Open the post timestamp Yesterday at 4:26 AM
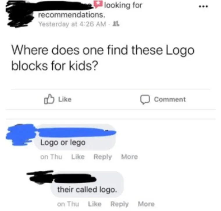This screenshot has height=211, width=221. 72,24
